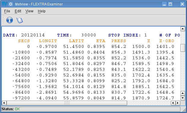This screenshot has height=113, width=187.
Task: Click the SECS value -10800
Action: [21, 52]
